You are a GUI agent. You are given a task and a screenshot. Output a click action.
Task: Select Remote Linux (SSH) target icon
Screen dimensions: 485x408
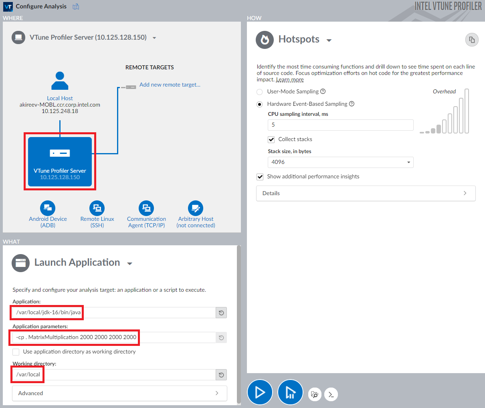[x=97, y=208]
